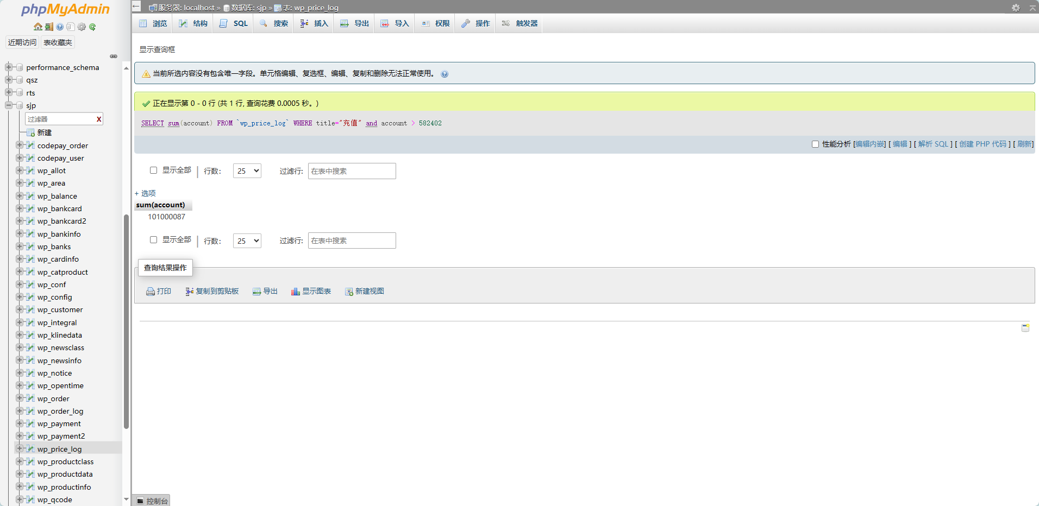
Task: Click the upper 过滤行 search input field
Action: tap(352, 171)
